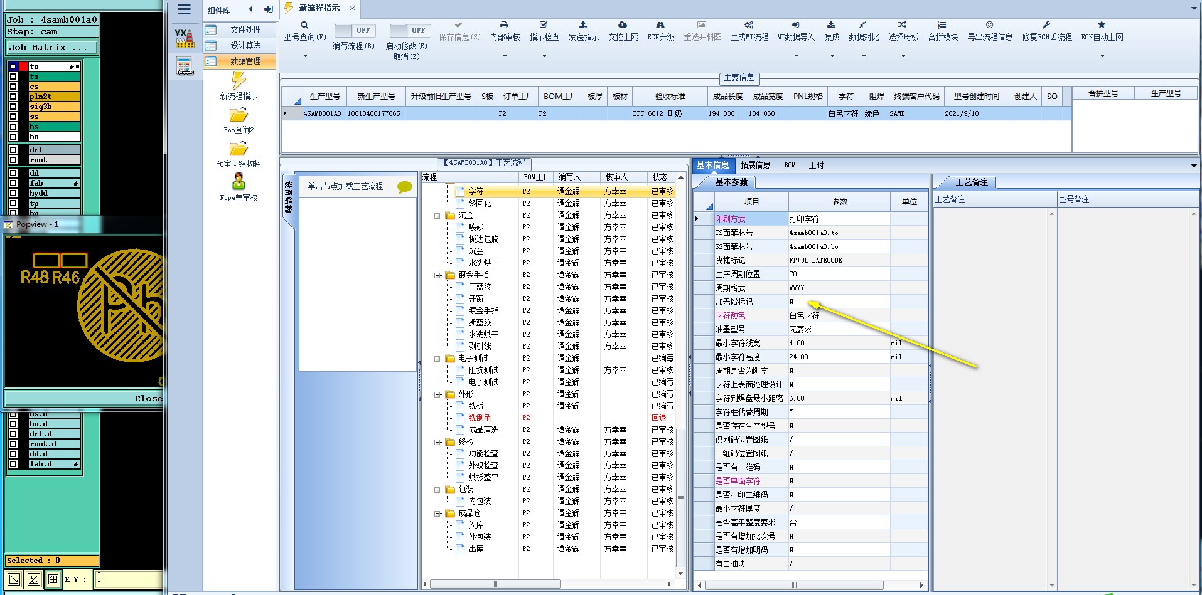
Task: Open 文件处理 library group
Action: (239, 29)
